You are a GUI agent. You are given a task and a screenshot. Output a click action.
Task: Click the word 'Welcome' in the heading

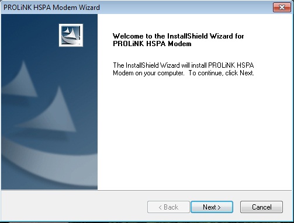click(x=128, y=36)
